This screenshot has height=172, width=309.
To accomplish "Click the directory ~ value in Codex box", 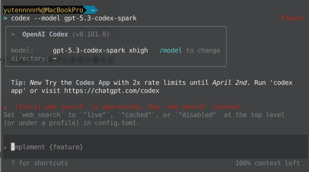I will [55, 58].
